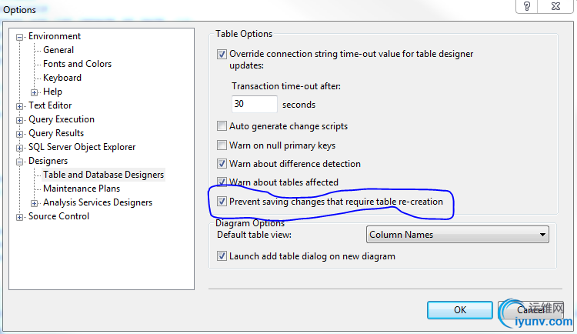Click the help question mark icon
577x334 pixels.
(x=526, y=6)
